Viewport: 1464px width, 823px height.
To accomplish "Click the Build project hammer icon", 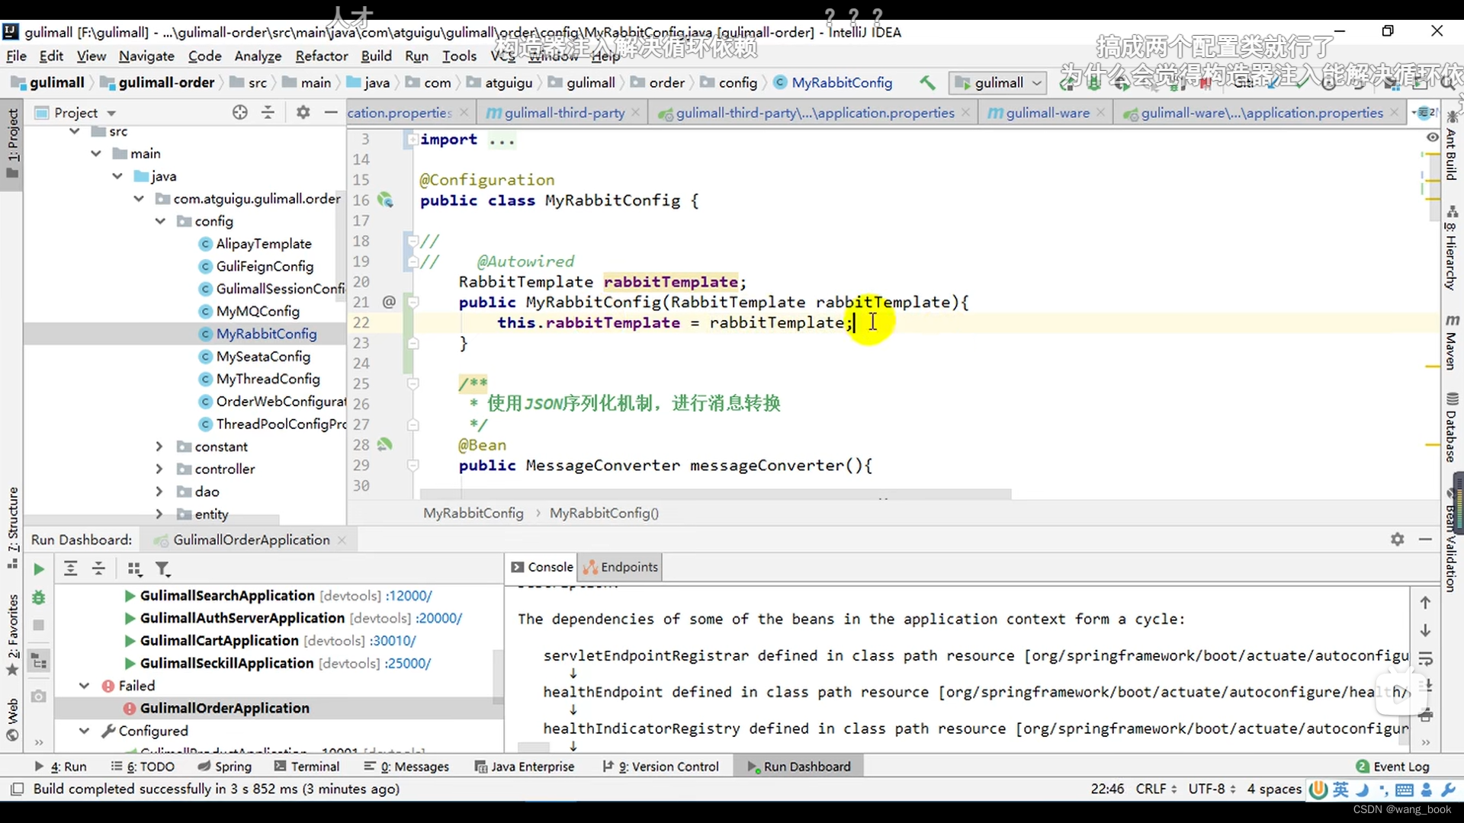I will coord(927,82).
